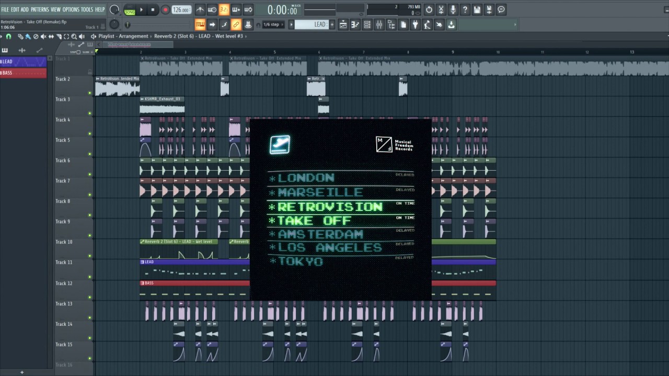Open the project picker pages icon

(403, 25)
